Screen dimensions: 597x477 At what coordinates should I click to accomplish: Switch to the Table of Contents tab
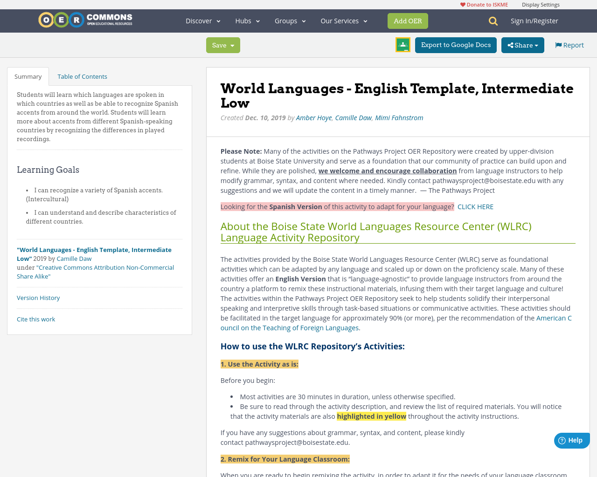coord(82,75)
